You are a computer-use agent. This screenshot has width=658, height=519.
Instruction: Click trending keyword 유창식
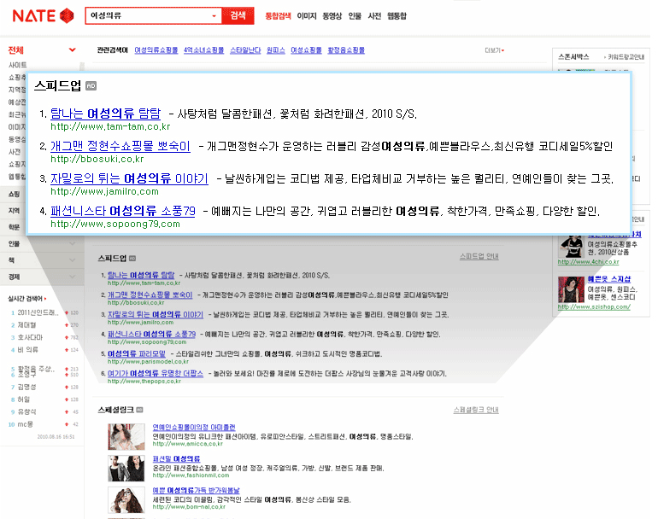(x=26, y=411)
